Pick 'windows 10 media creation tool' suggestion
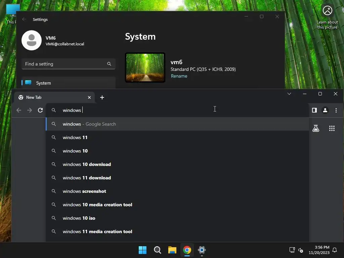The height and width of the screenshot is (258, 344). click(177, 205)
